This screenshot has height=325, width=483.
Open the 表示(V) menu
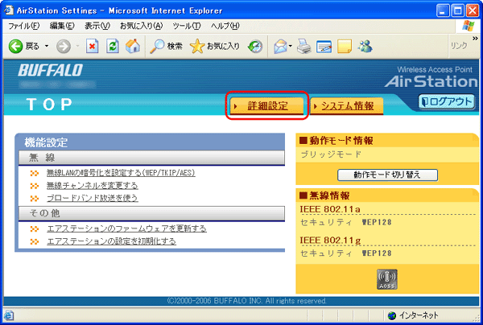click(97, 26)
